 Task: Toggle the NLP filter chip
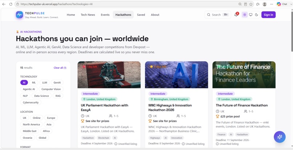point(25,96)
